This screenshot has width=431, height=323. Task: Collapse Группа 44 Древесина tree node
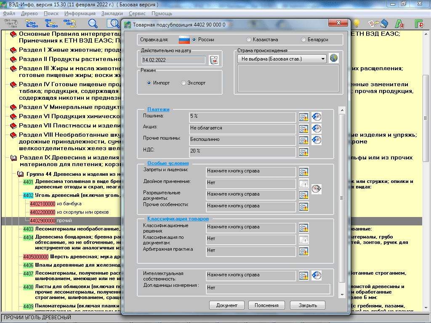tap(20, 174)
